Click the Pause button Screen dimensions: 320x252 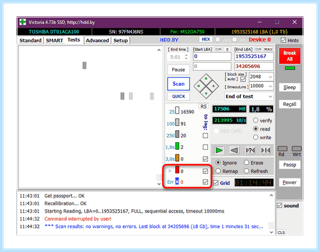178,69
